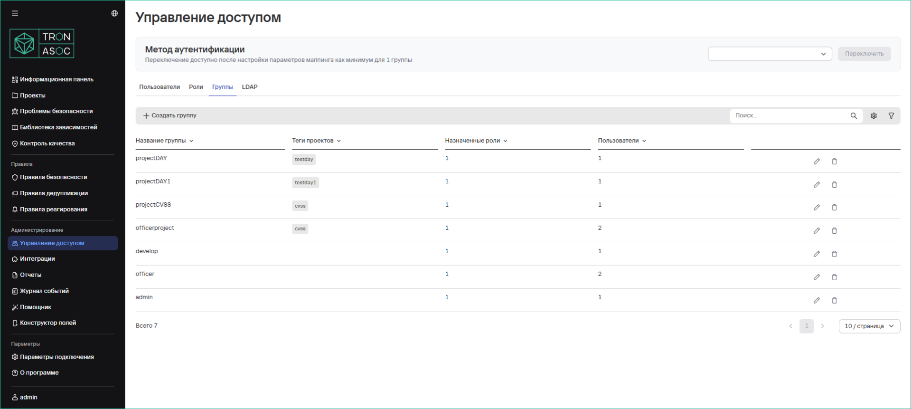Click the filter funnel icon
Viewport: 911px width, 409px height.
[891, 116]
